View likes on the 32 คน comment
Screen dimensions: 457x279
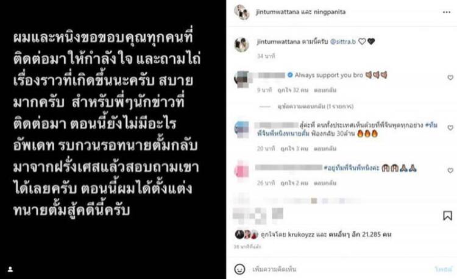pos(292,90)
